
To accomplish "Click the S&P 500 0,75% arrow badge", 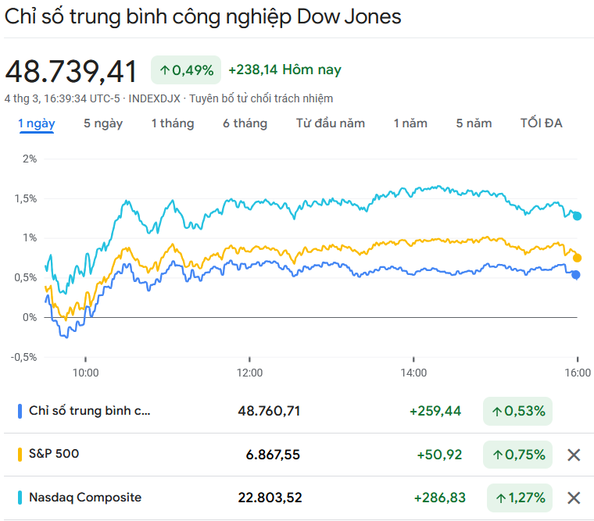I will 517,455.
